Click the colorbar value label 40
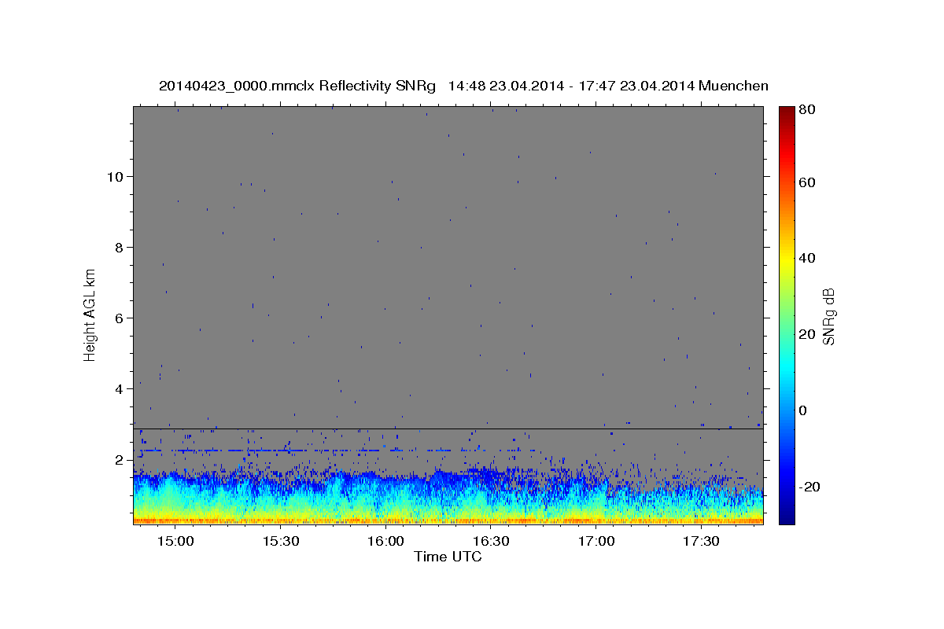Screen dimensions: 944x629 pyautogui.click(x=807, y=258)
